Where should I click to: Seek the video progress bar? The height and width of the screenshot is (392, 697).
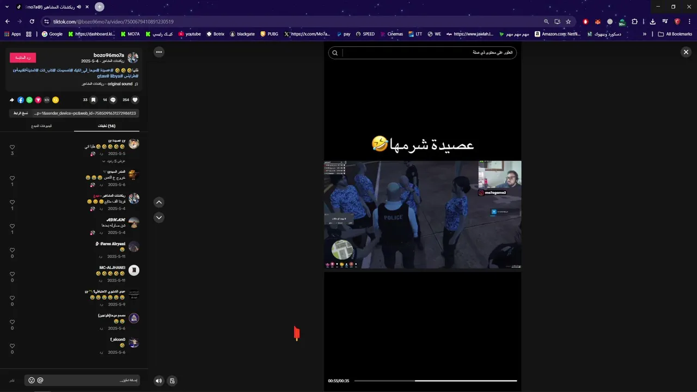tap(436, 381)
